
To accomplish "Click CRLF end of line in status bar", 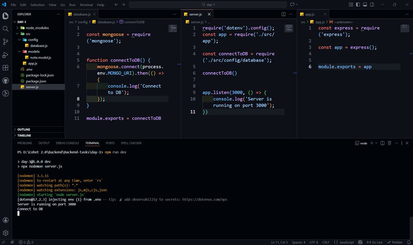I will pyautogui.click(x=326, y=242).
